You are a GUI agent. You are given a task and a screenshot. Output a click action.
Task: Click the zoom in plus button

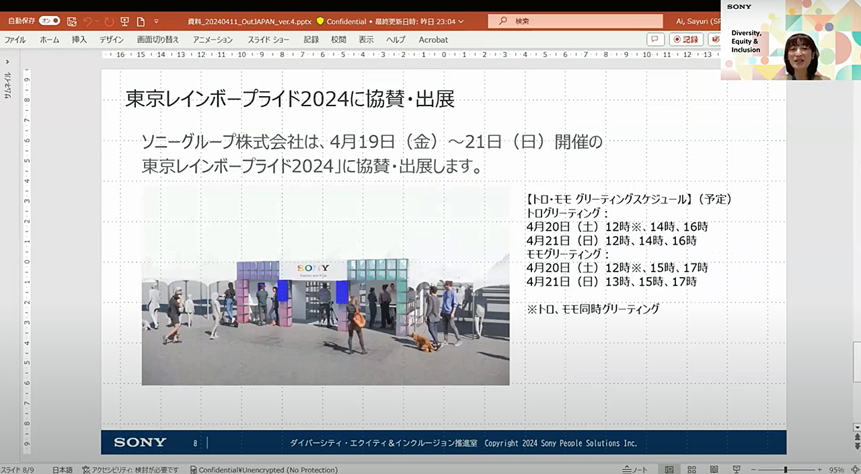click(819, 469)
